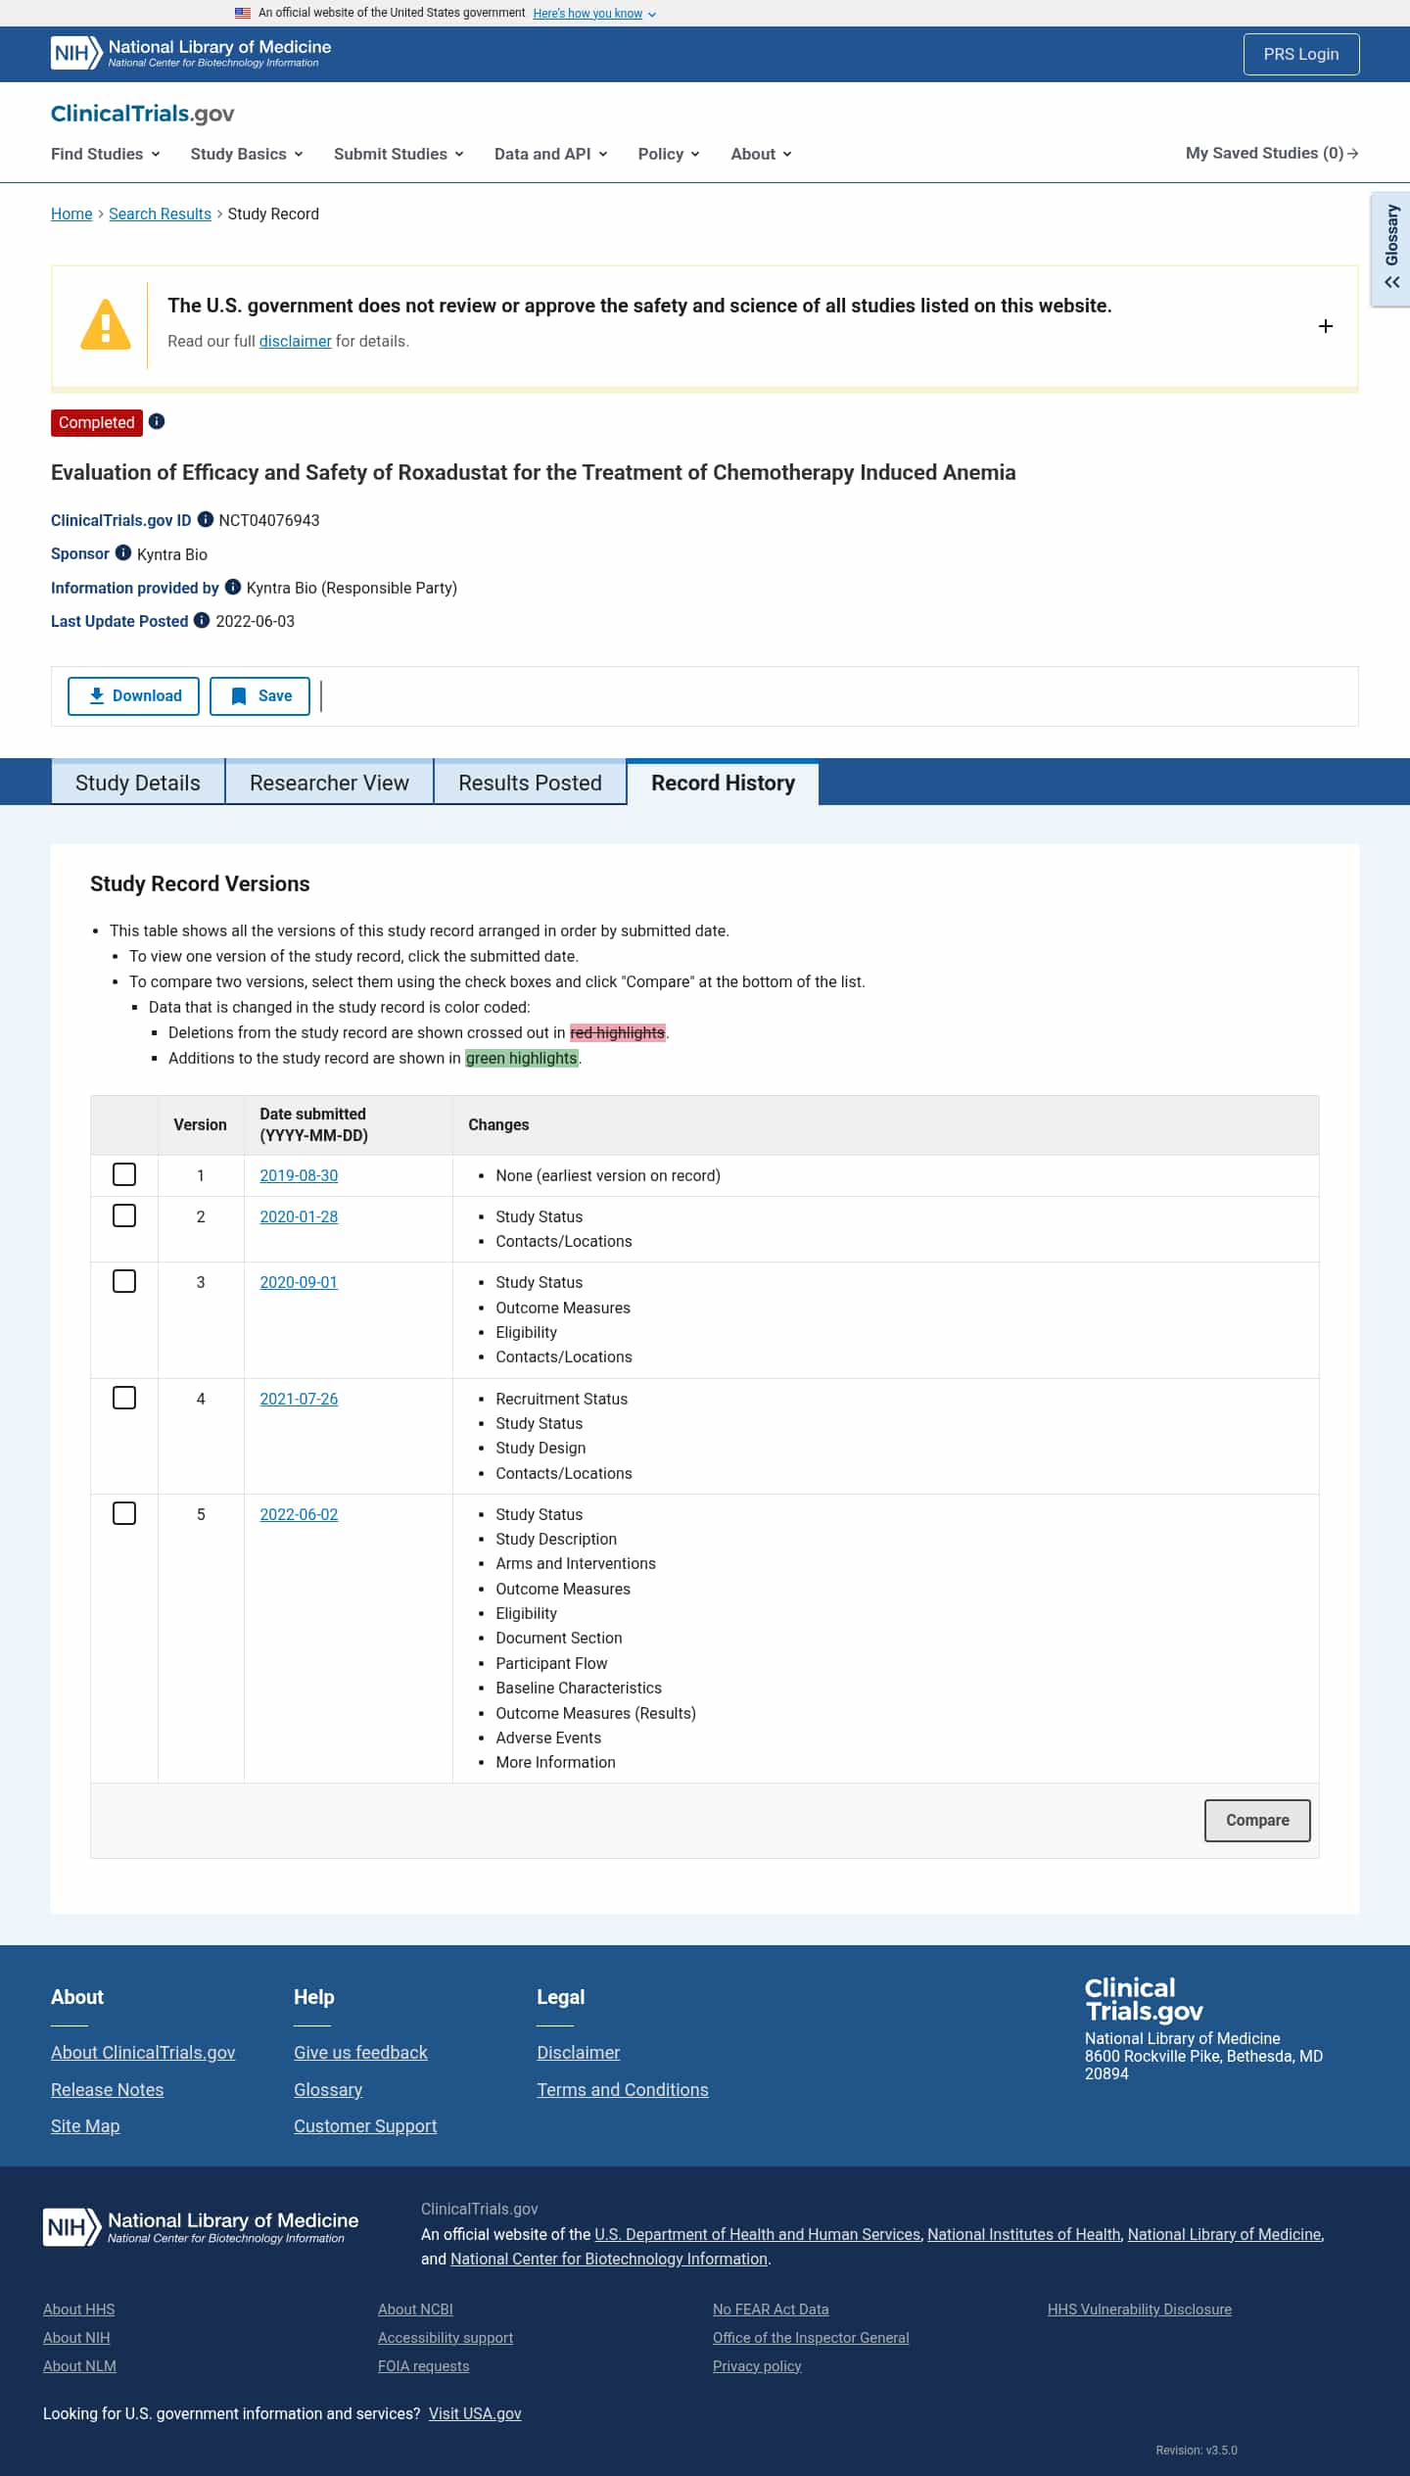Screen dimensions: 1410x2476
Task: Click the Download button
Action: point(133,695)
